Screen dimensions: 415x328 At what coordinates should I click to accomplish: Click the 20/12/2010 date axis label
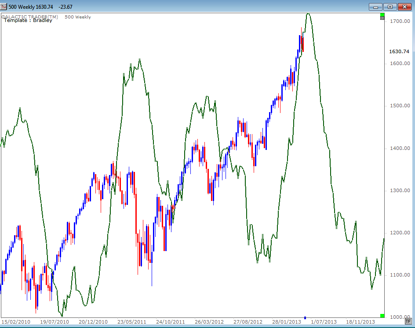(93, 322)
